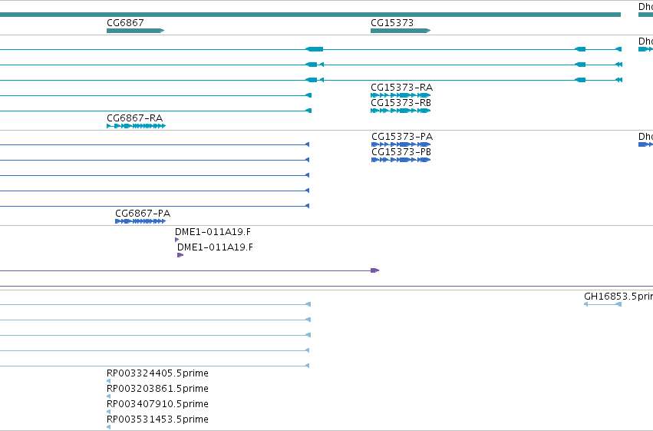Image resolution: width=653 pixels, height=431 pixels.
Task: Select the second DME1-011A19.F purple arrow
Action: 180,255
